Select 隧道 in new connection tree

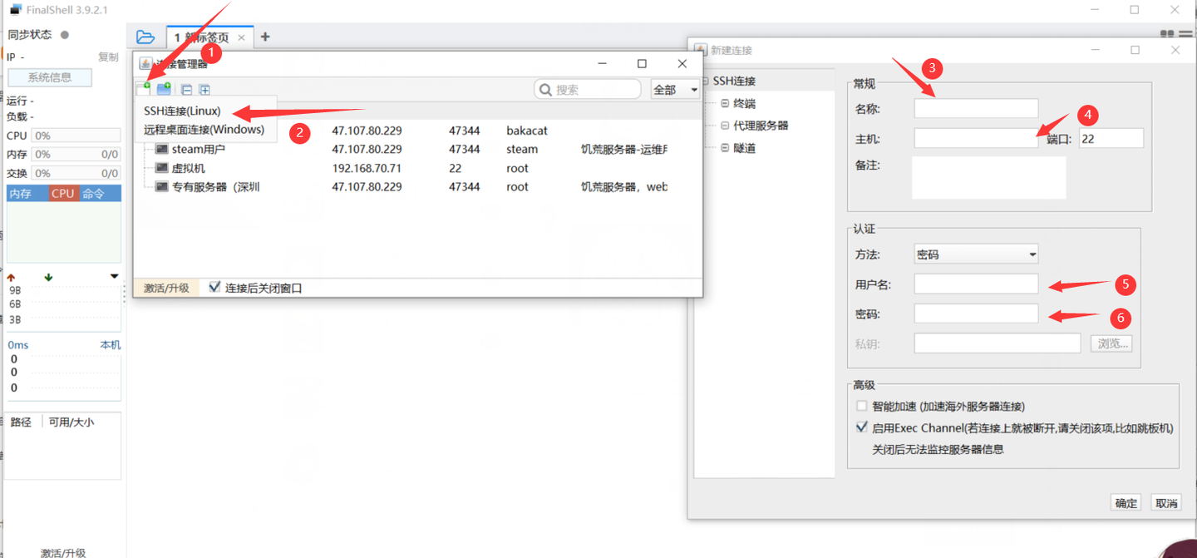(x=745, y=148)
